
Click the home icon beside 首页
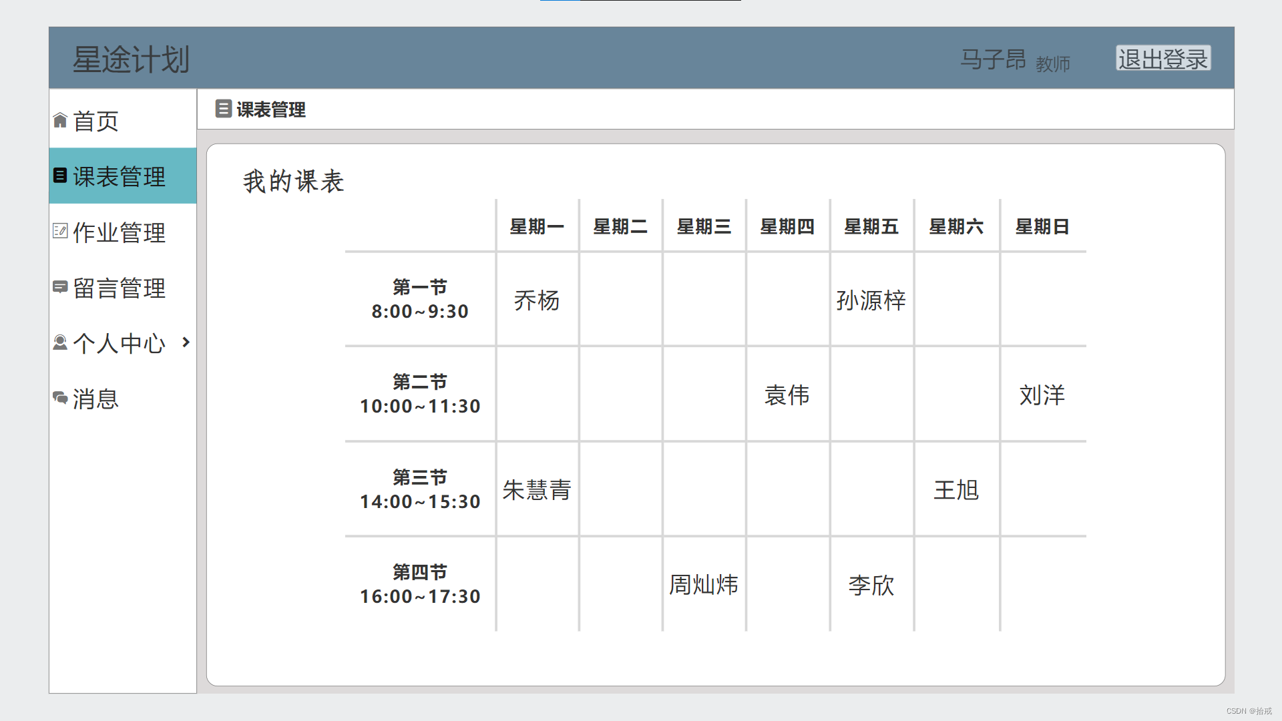tap(60, 120)
